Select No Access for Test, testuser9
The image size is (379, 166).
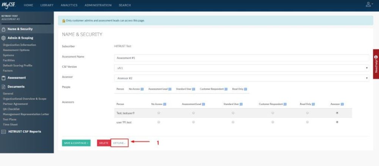158,113
